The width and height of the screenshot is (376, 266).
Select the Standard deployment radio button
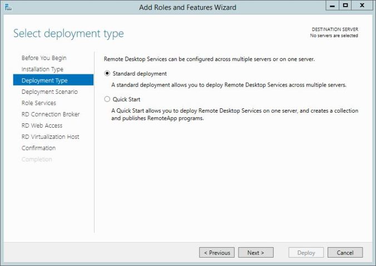coord(107,73)
